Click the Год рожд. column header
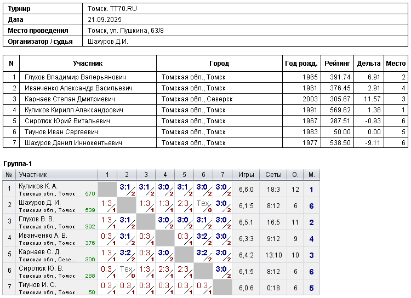Screen dimensions: 411x298 (301, 64)
